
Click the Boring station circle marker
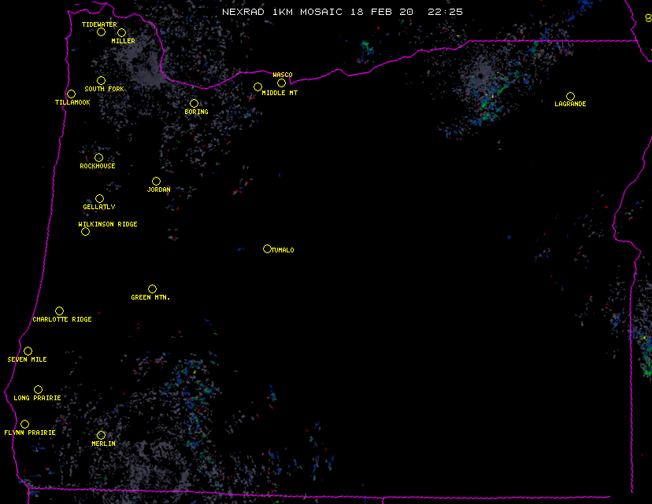(x=194, y=104)
